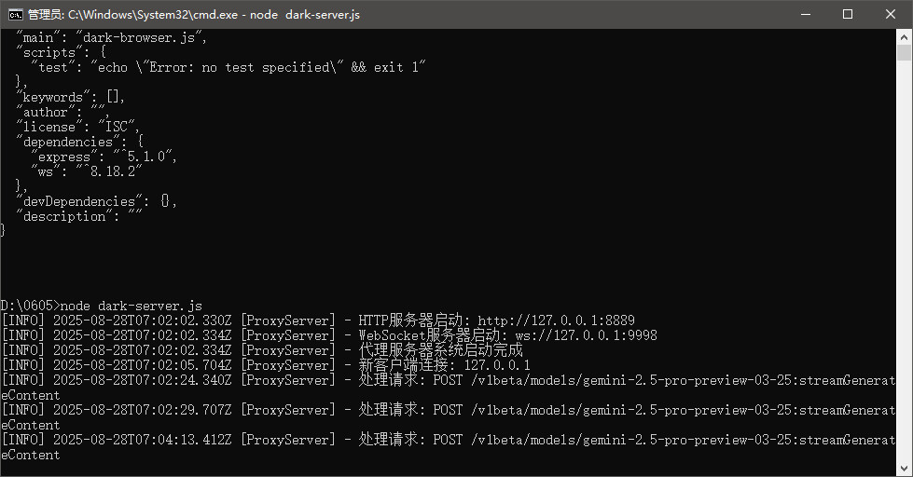
Task: Click the window title text 'node dark-server.js'
Action: 309,14
